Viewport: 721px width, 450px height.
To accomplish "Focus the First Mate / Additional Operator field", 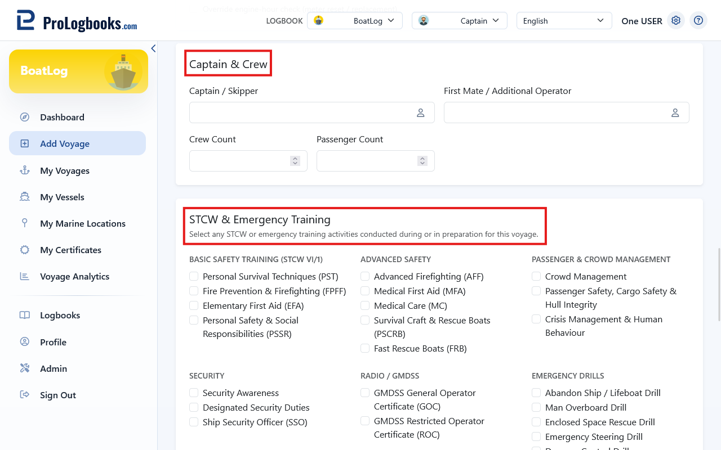I will pos(567,112).
